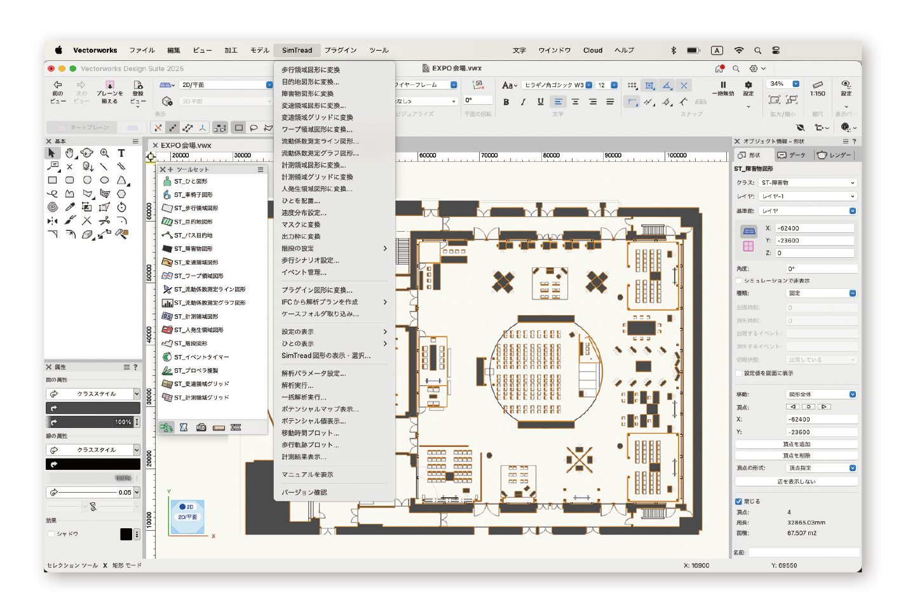Click the 頂点を追加 button
The image size is (915, 600).
tap(796, 444)
